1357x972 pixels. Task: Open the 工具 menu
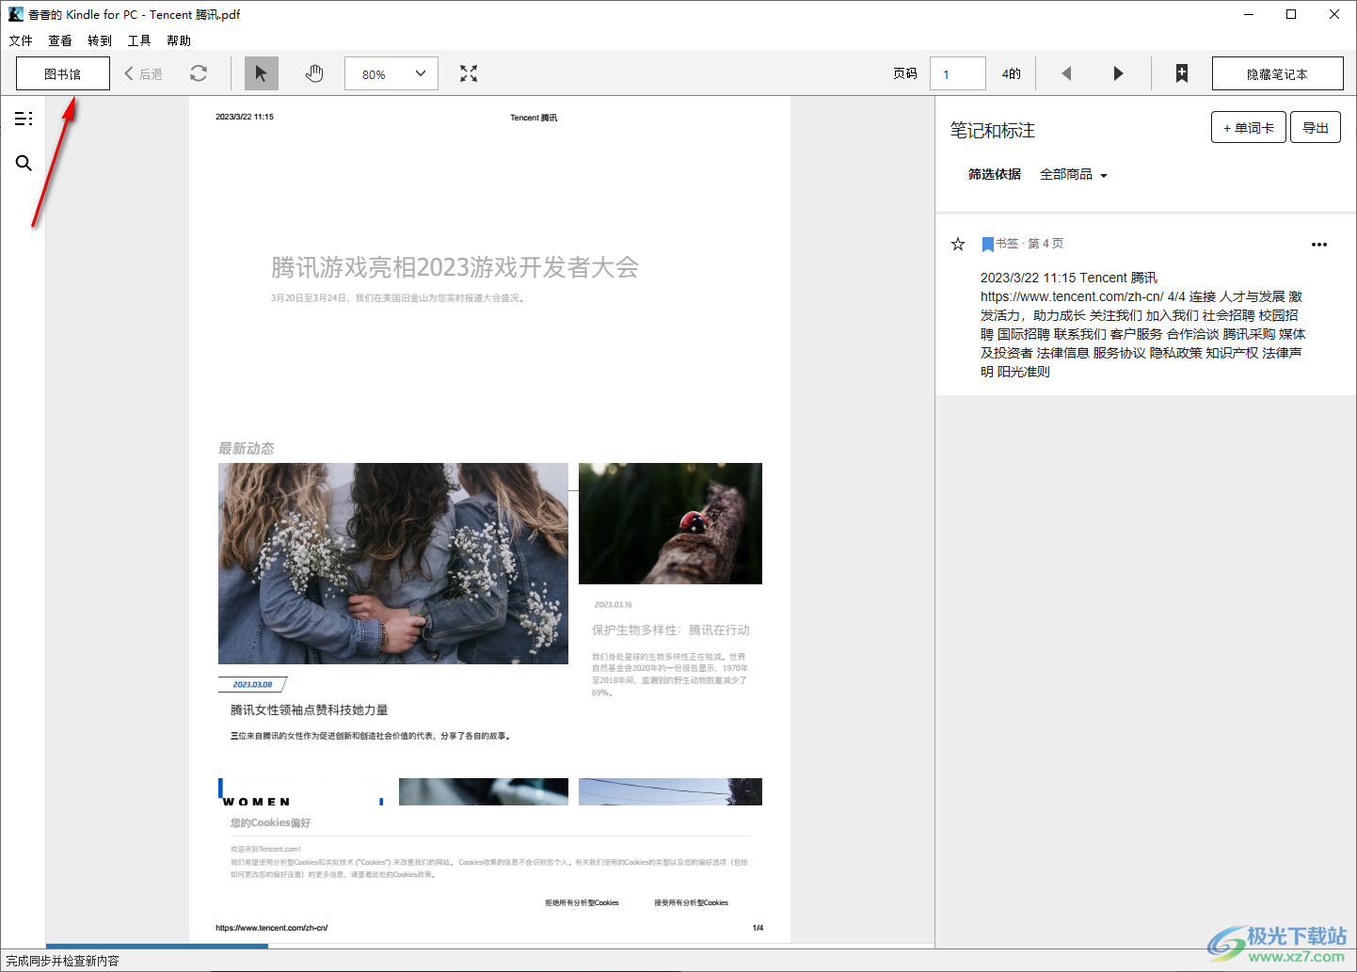139,40
